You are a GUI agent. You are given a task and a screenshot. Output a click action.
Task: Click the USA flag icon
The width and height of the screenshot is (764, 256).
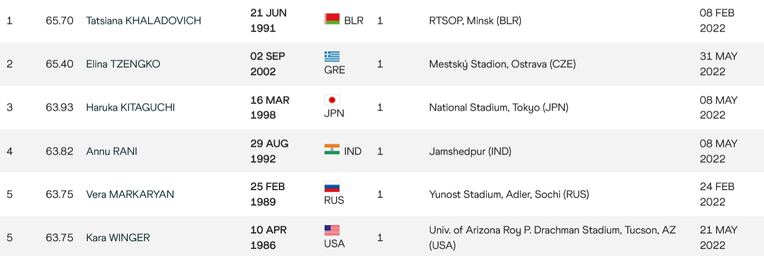pyautogui.click(x=332, y=229)
